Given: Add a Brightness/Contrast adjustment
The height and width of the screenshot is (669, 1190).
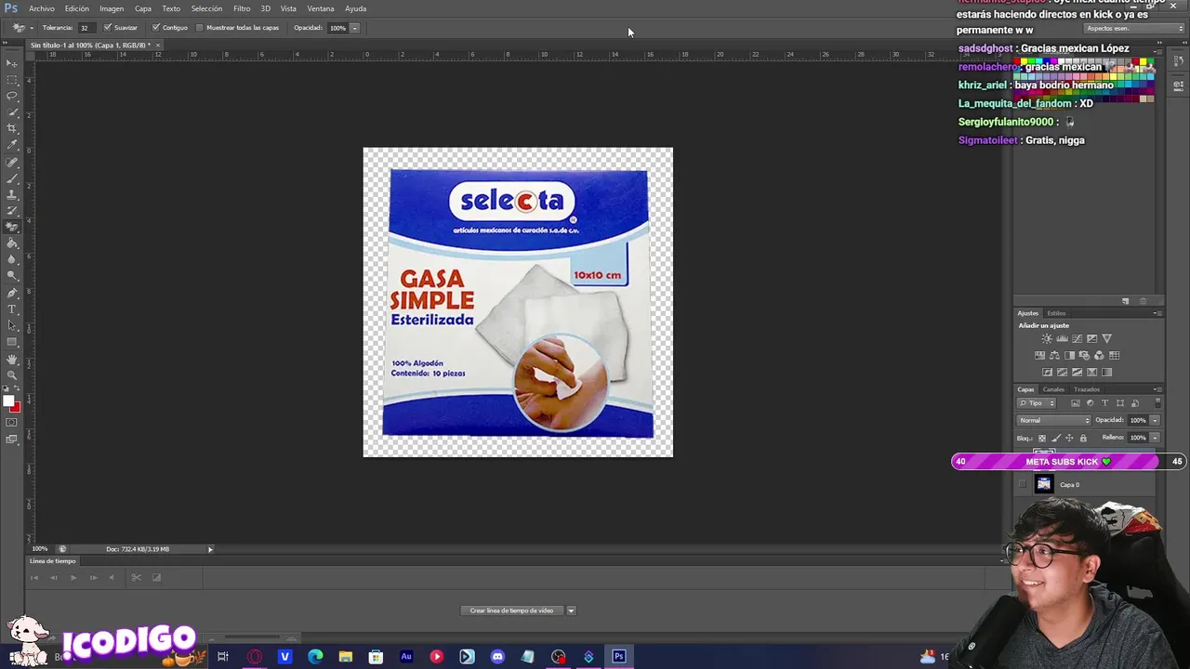Looking at the screenshot, I should 1047,338.
